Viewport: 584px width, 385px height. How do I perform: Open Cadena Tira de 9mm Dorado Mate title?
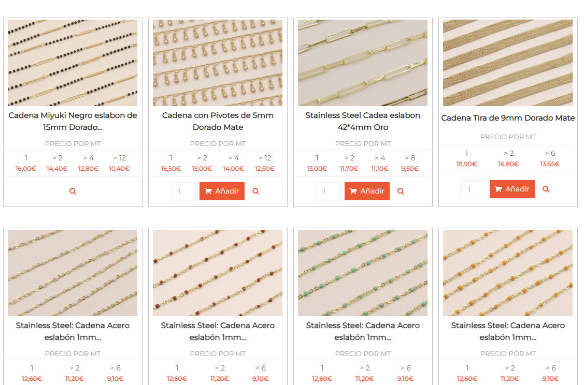(508, 118)
